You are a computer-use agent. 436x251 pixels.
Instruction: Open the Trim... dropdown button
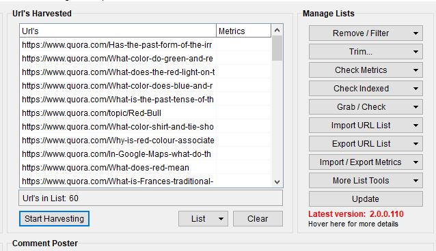[366, 52]
